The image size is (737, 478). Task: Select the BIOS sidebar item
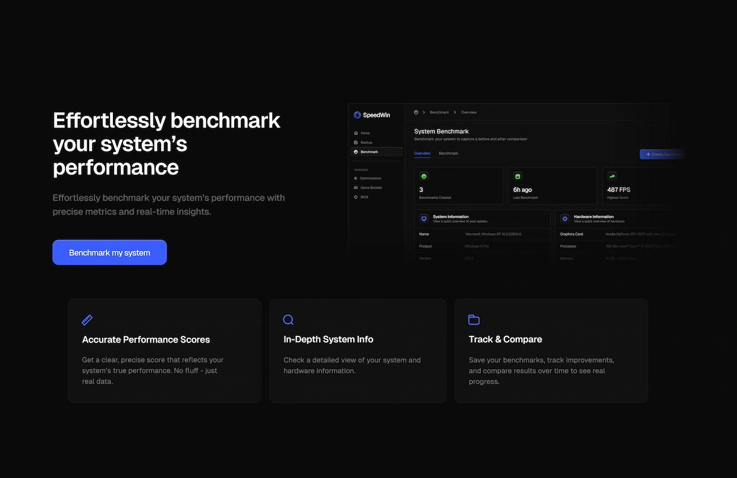tap(364, 197)
